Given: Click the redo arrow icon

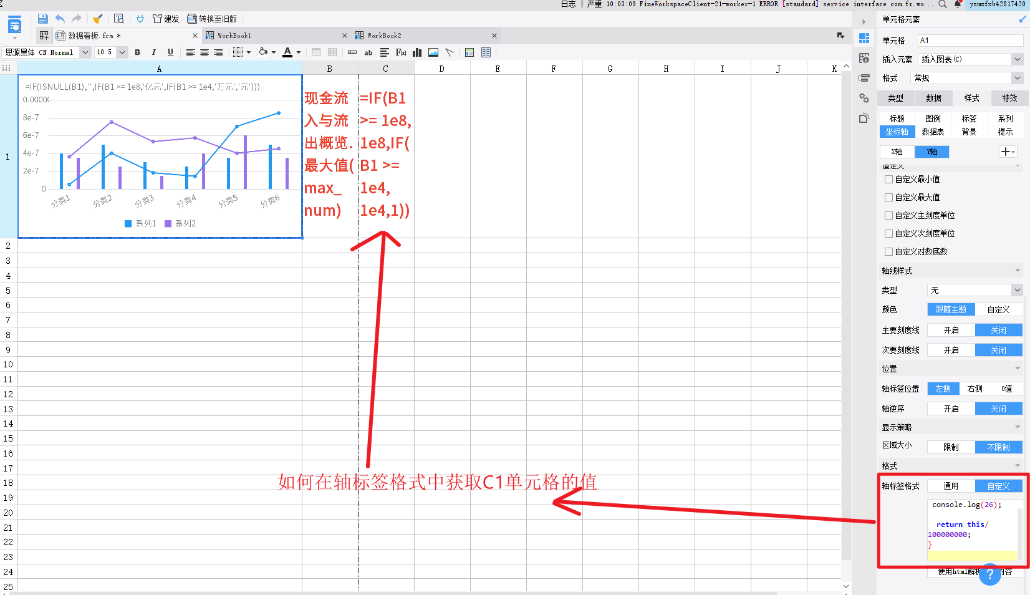Looking at the screenshot, I should point(77,19).
